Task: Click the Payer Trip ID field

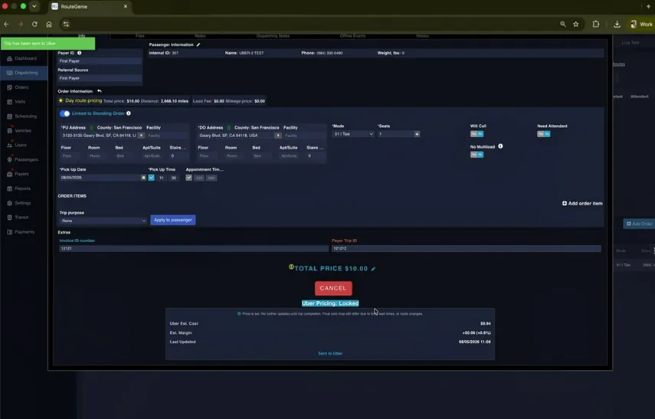Action: (x=467, y=248)
